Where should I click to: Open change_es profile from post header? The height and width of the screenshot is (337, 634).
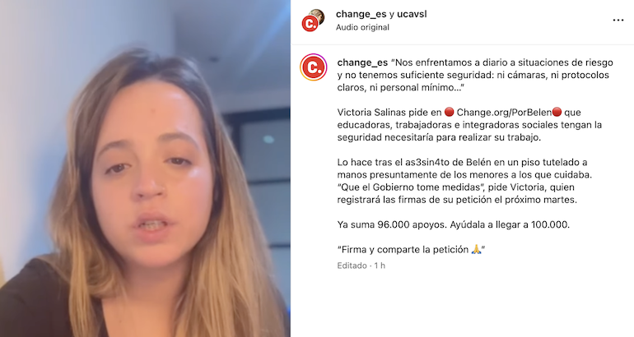(x=361, y=14)
